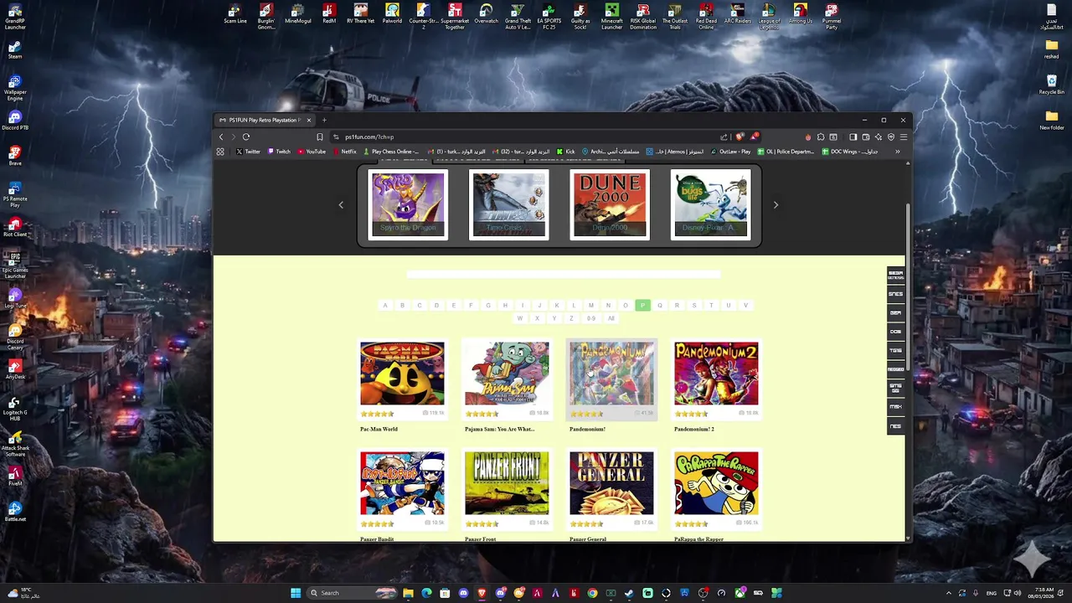This screenshot has height=603, width=1072.
Task: Open the Windows Start menu
Action: click(295, 593)
